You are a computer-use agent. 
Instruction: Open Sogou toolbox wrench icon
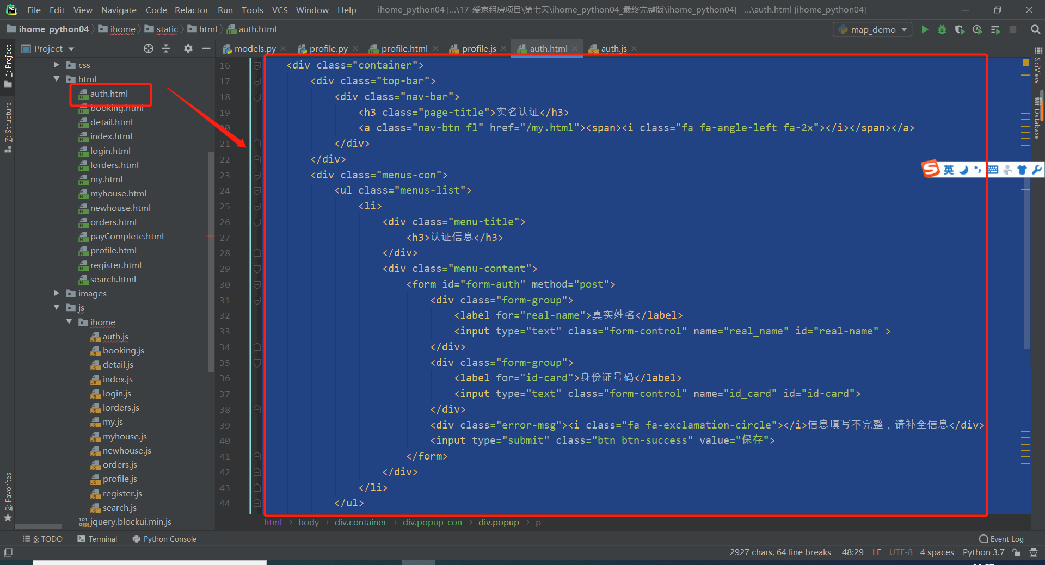1036,170
